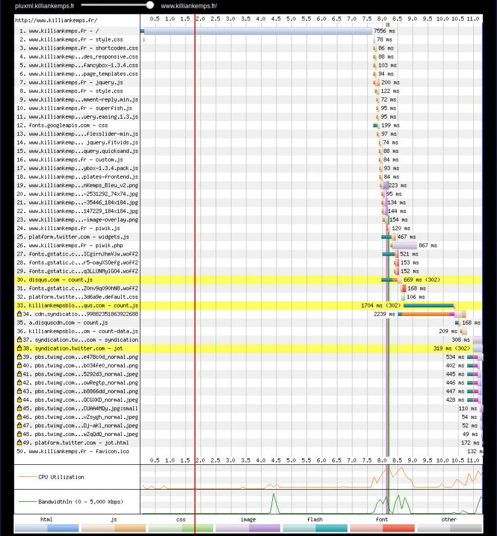Click the CPU Utilization label

click(61, 477)
